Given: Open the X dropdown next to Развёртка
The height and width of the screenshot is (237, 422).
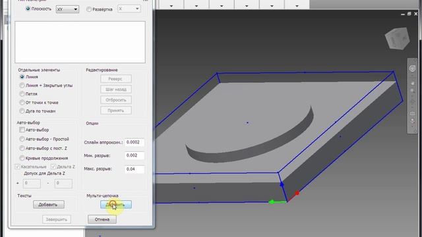Looking at the screenshot, I should 129,9.
